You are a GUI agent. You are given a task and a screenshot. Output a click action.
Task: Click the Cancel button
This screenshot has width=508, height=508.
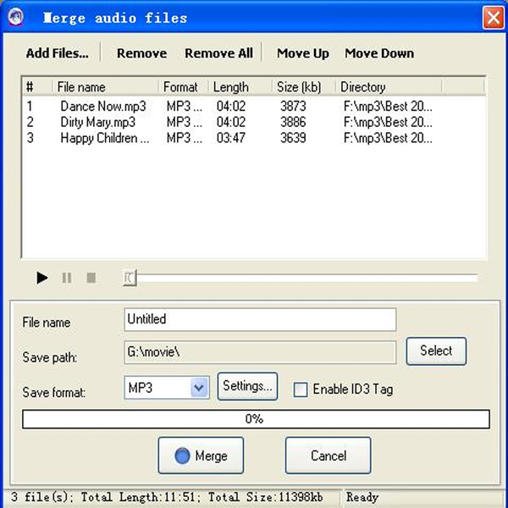point(329,456)
